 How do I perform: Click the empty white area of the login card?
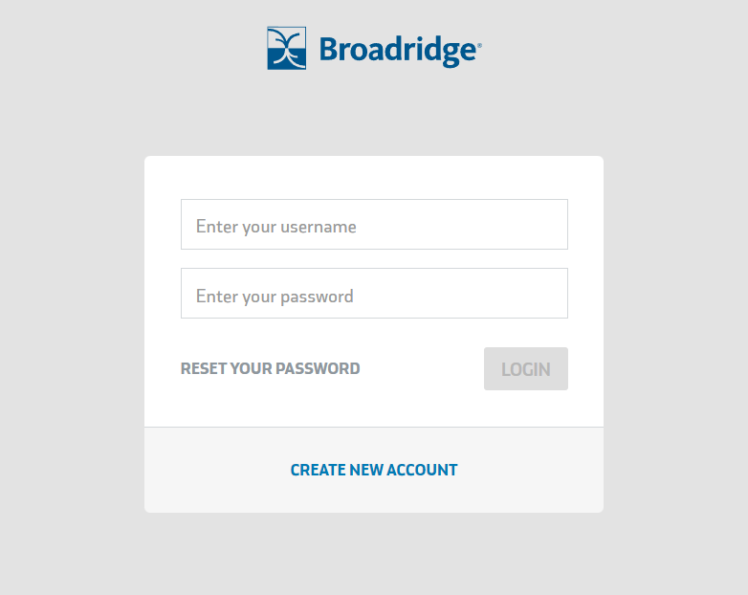(x=374, y=177)
